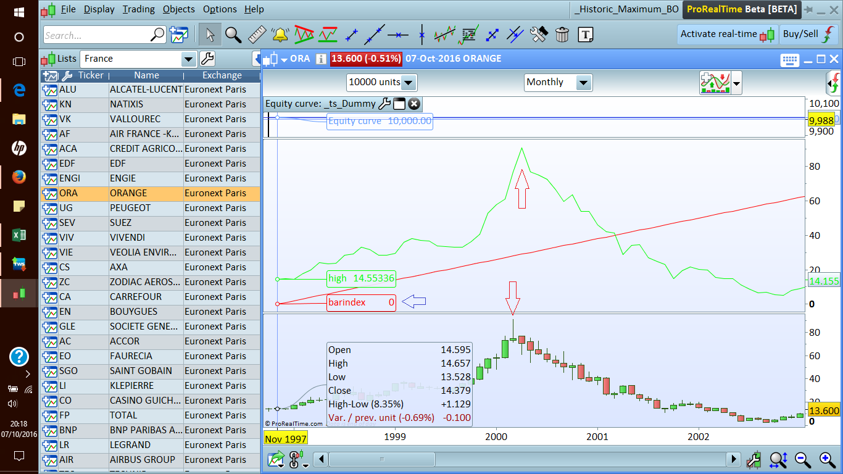Image resolution: width=843 pixels, height=474 pixels.
Task: Open Microsoft Edge from the taskbar
Action: click(19, 90)
